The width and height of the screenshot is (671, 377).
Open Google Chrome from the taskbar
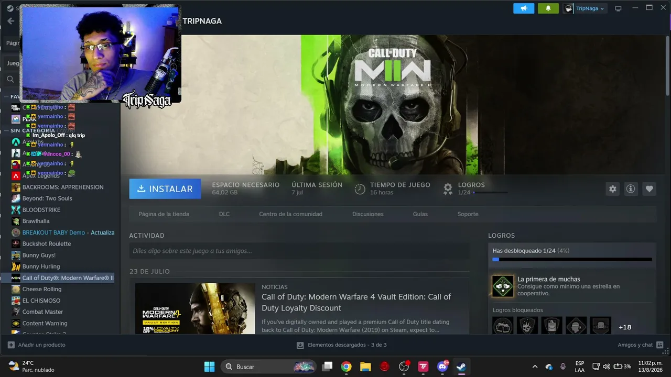tap(346, 367)
